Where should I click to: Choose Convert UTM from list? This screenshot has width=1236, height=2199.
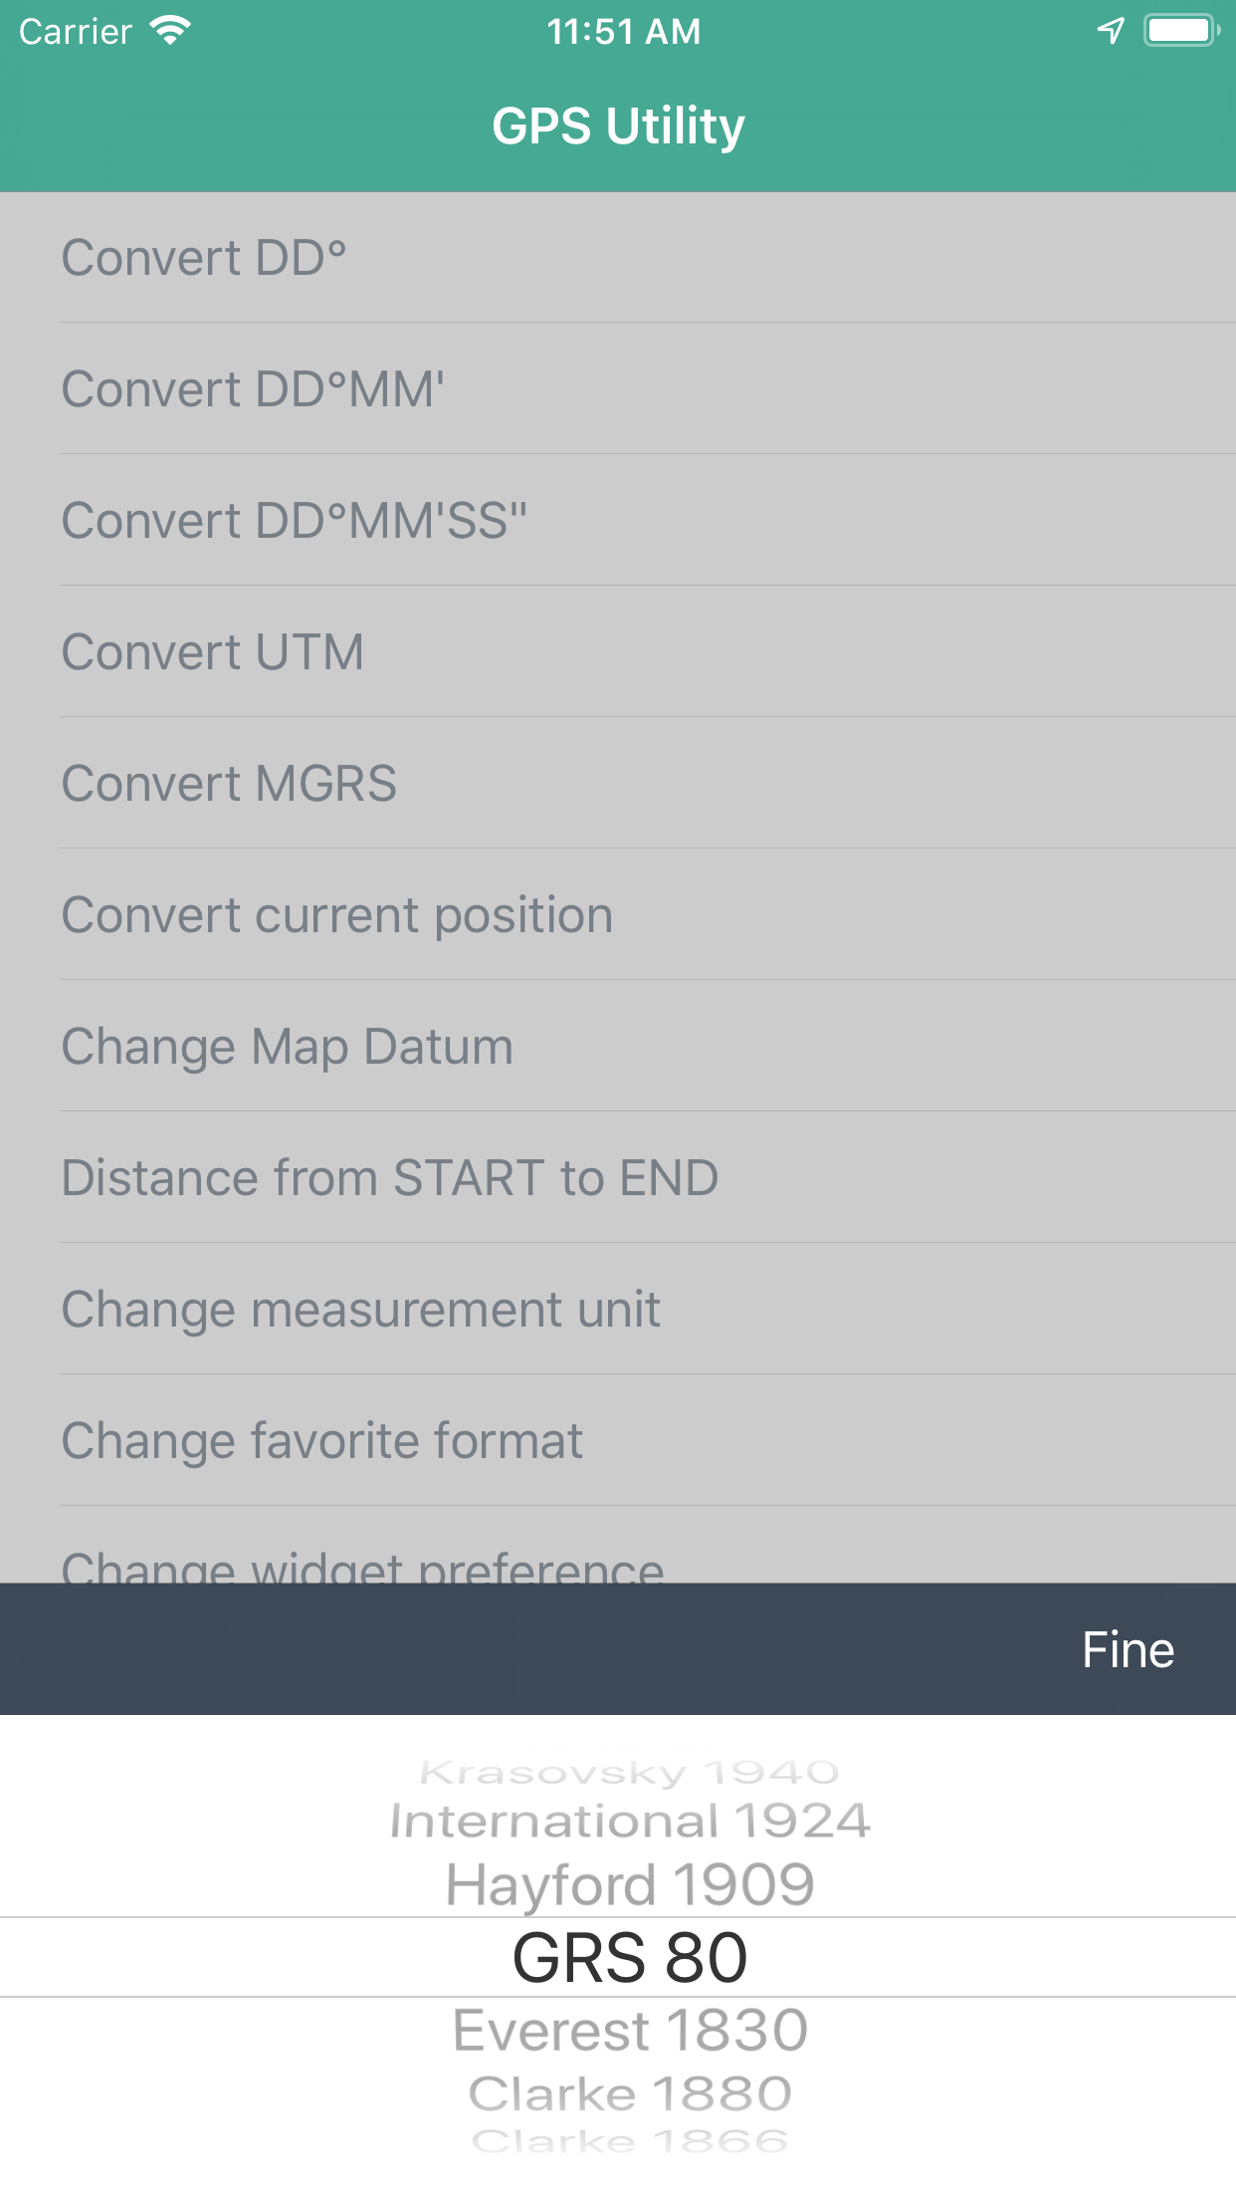pos(618,652)
